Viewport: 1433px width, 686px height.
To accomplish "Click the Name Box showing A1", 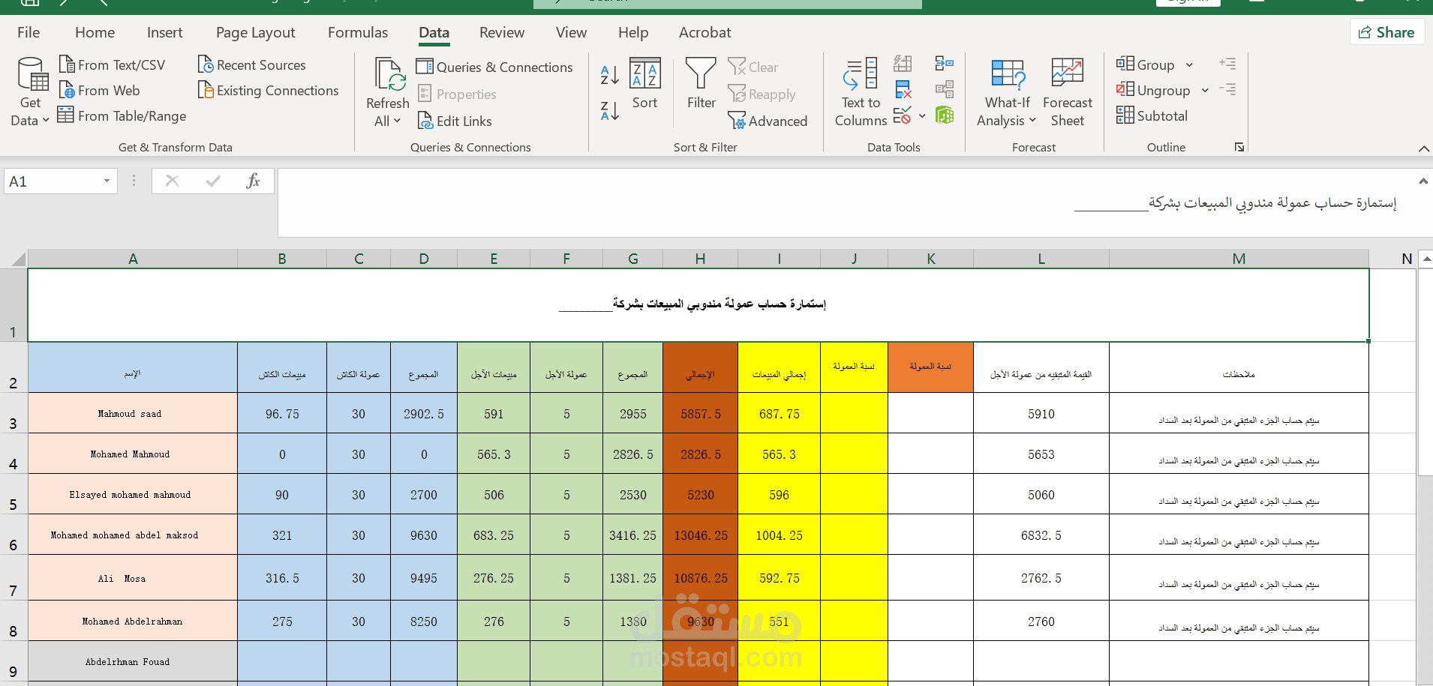I will 53,181.
